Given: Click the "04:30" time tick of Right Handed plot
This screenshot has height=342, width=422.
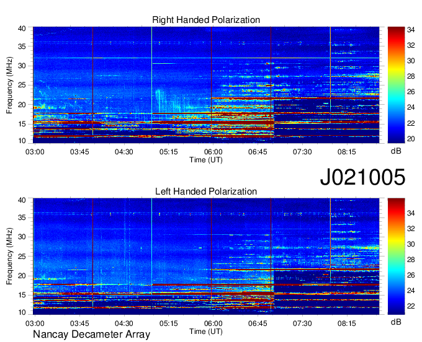Looking at the screenshot, I should point(124,152).
